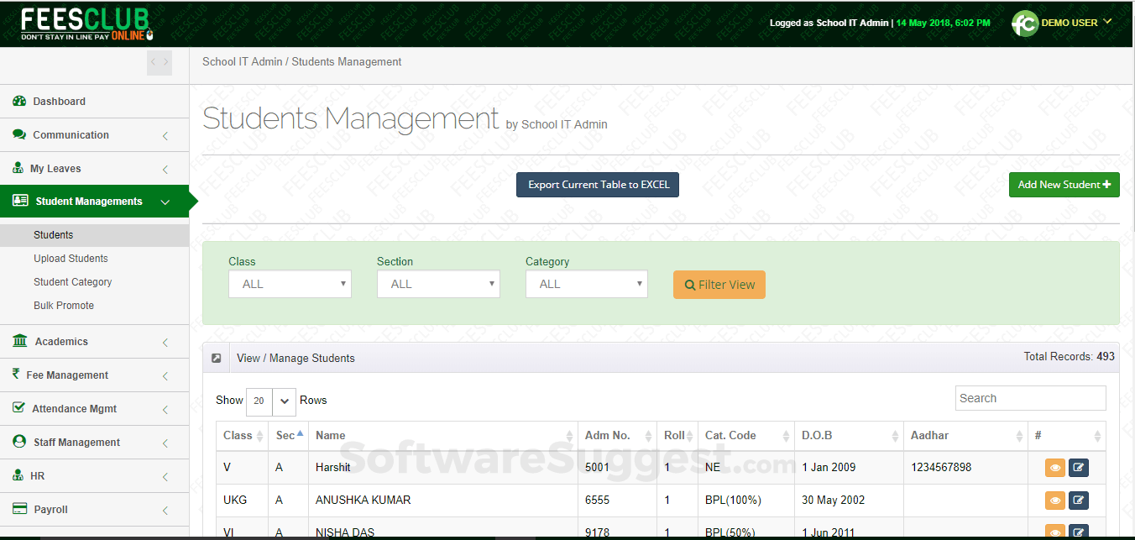Open the Section filter dropdown

tap(438, 284)
